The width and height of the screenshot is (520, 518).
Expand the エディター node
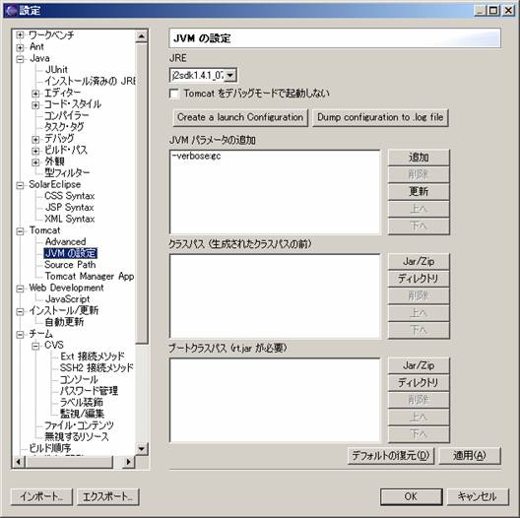click(35, 94)
